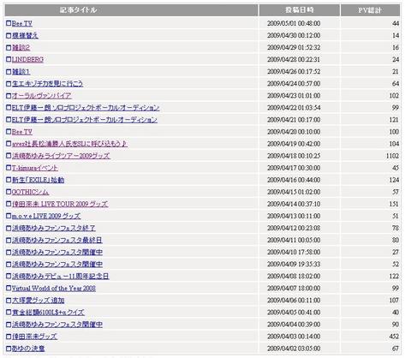The height and width of the screenshot is (358, 411).
Task: Click the icon next to 大塚愛グッズ追加
Action: pyautogui.click(x=9, y=301)
